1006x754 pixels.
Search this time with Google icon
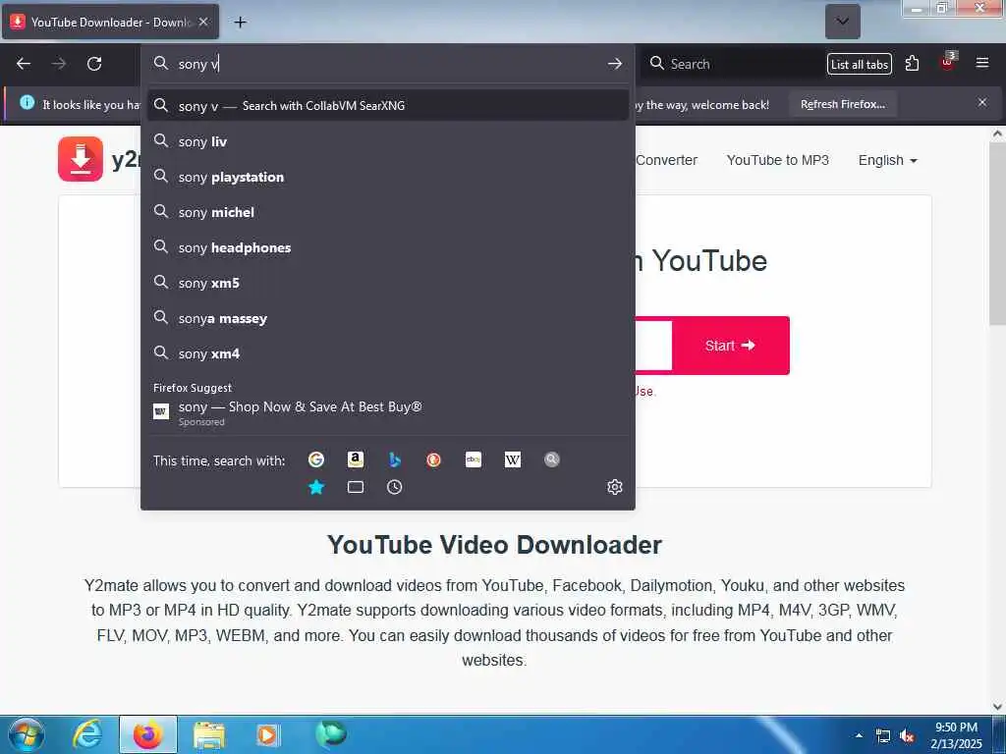(316, 459)
